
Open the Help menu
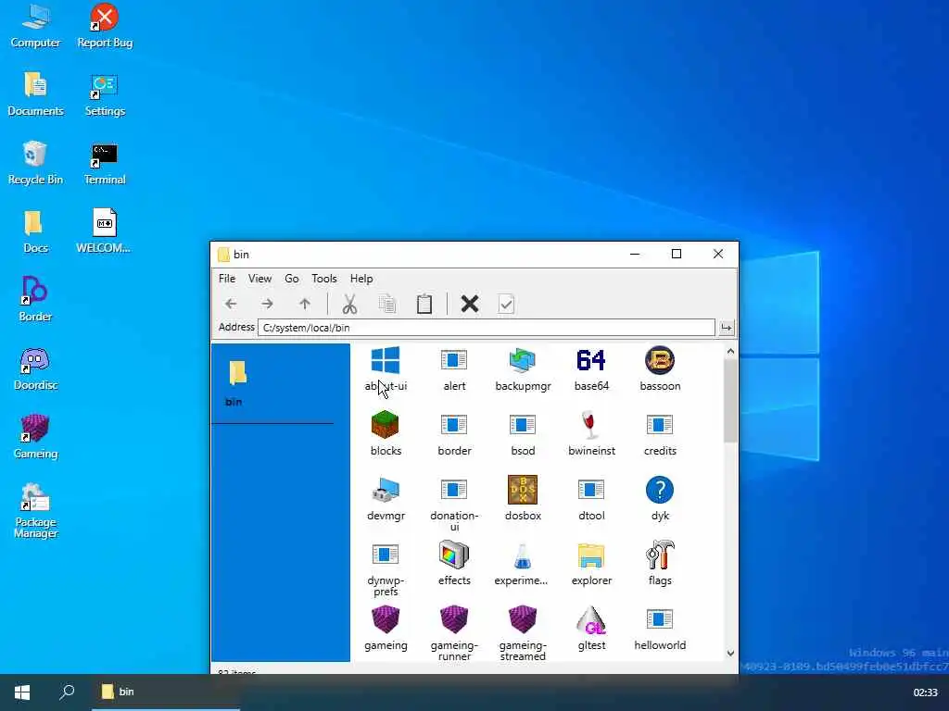click(x=361, y=279)
